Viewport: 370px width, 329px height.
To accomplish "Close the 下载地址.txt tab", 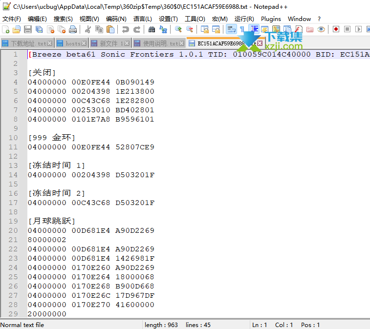I will [49, 43].
